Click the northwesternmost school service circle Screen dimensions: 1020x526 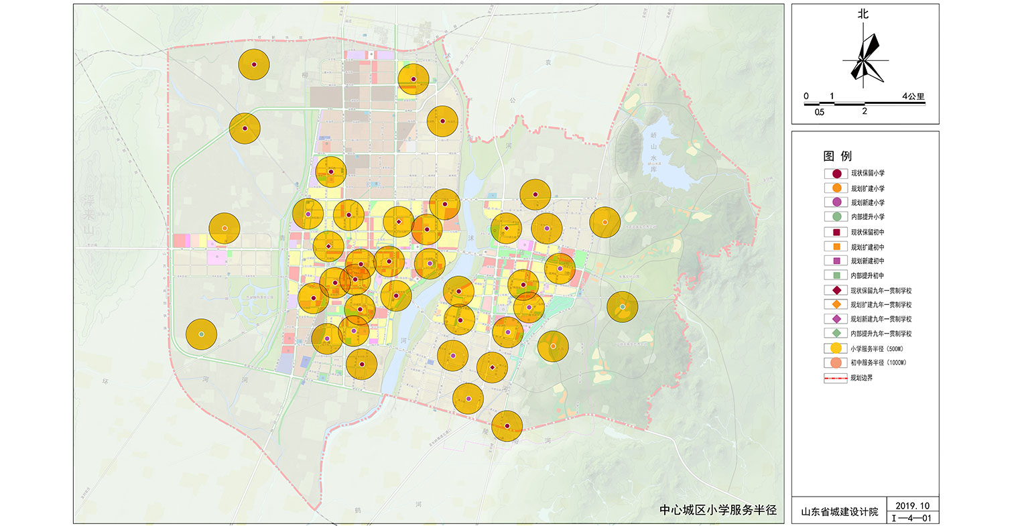(254, 64)
